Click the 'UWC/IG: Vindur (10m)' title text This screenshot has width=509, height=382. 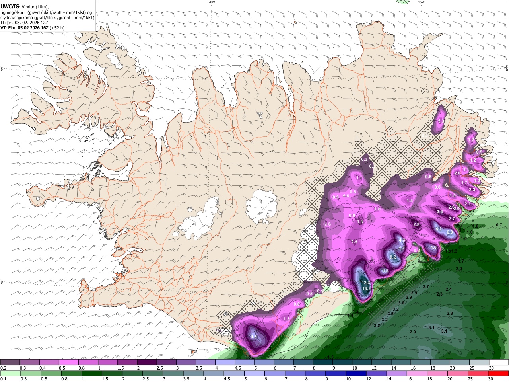tap(25, 7)
